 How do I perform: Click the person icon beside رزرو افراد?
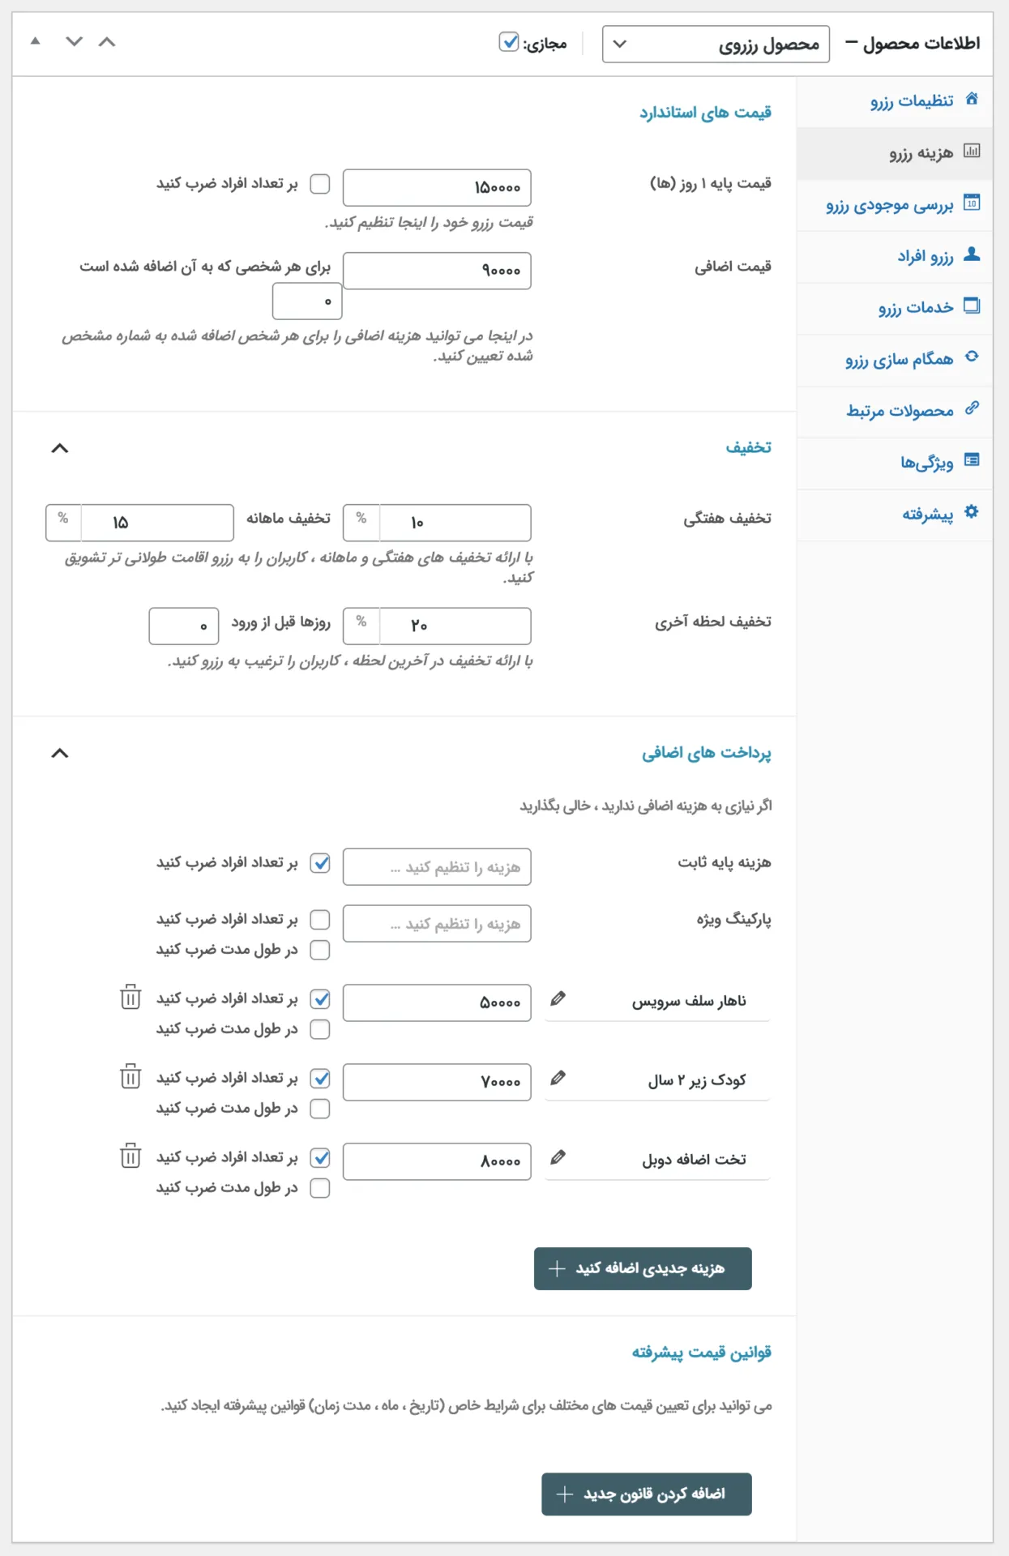click(x=972, y=254)
